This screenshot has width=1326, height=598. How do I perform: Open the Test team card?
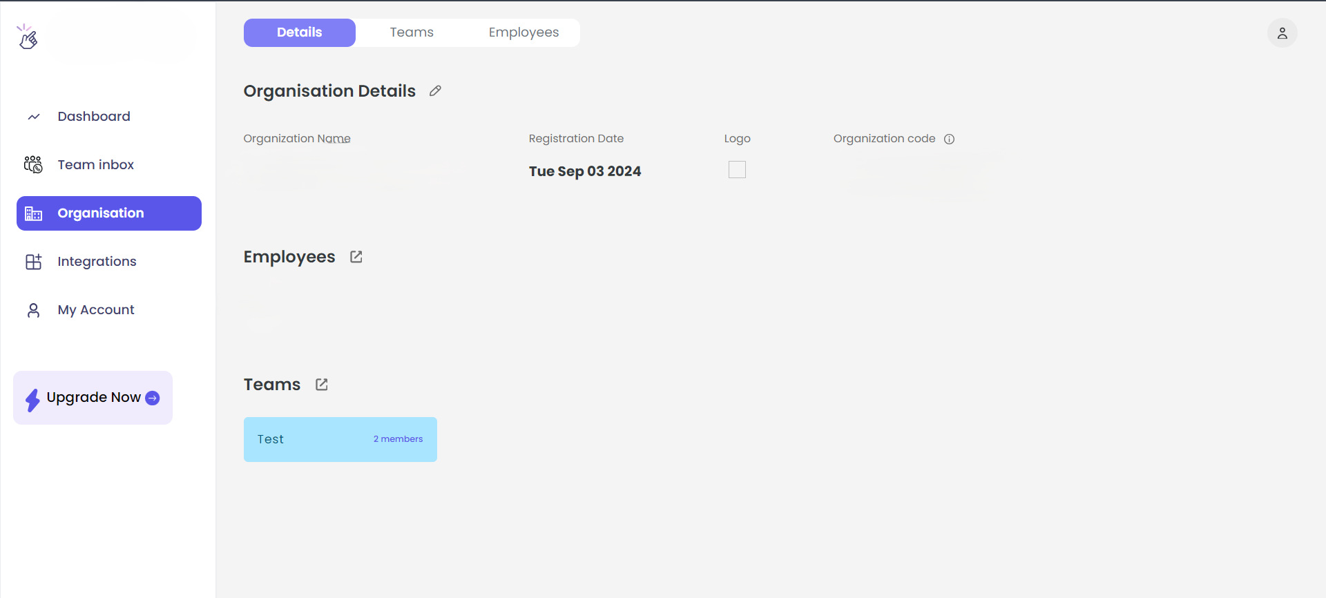click(340, 439)
